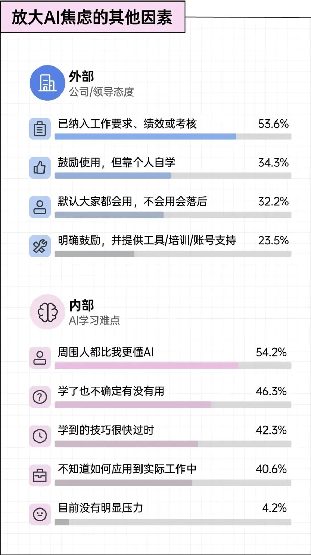This screenshot has height=555, width=311.
Task: Select the clock icon for 学到的技巧很快过时
Action: point(40,436)
